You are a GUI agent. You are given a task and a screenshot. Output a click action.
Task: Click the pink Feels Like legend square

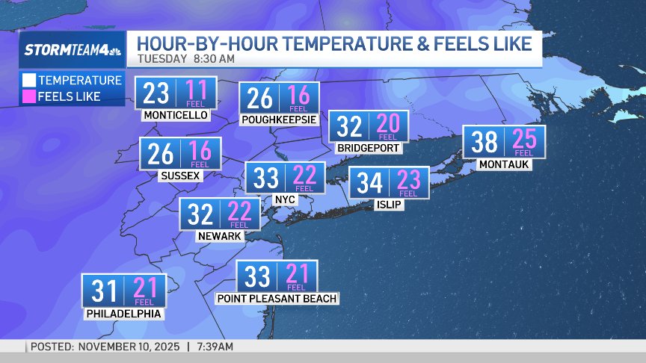29,96
